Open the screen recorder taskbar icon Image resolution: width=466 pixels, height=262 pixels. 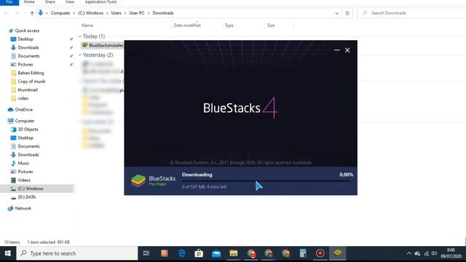320,253
